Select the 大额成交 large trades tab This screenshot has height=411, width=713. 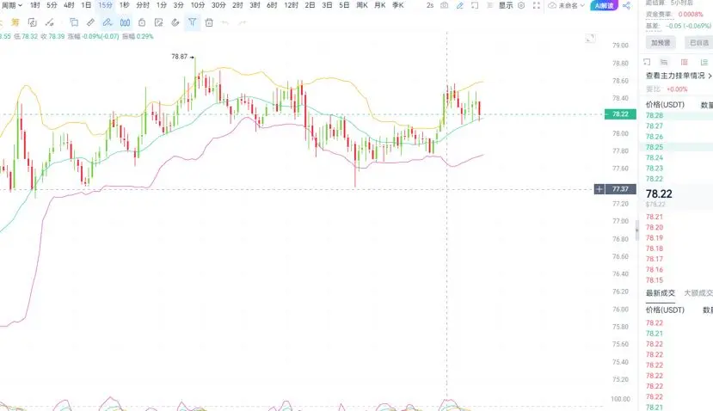point(698,293)
